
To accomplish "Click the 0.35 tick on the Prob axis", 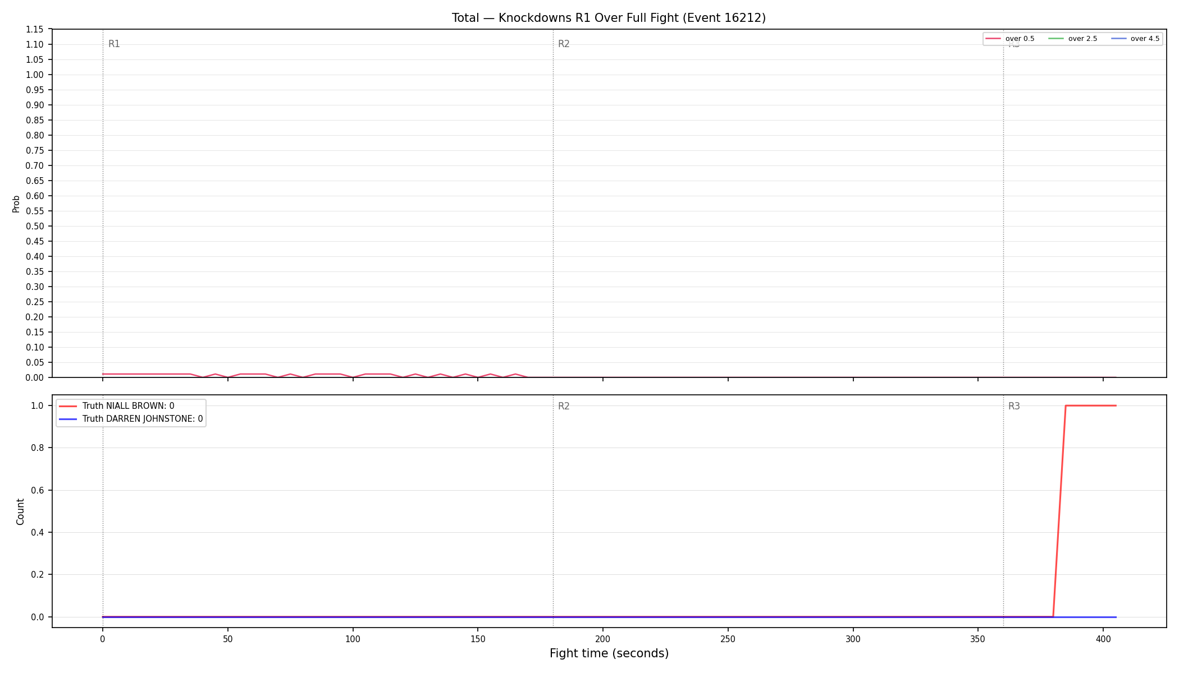I will click(x=35, y=271).
